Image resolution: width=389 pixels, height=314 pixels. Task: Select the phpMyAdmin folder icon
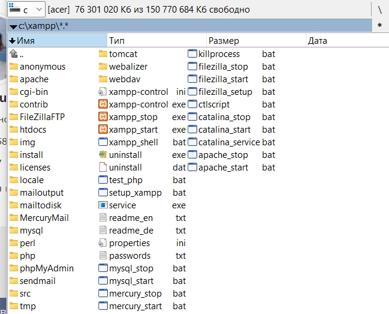point(14,268)
